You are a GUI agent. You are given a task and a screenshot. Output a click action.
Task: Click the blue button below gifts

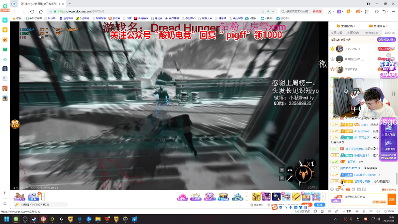[x=319, y=205]
